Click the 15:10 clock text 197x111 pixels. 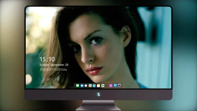coord(47,59)
